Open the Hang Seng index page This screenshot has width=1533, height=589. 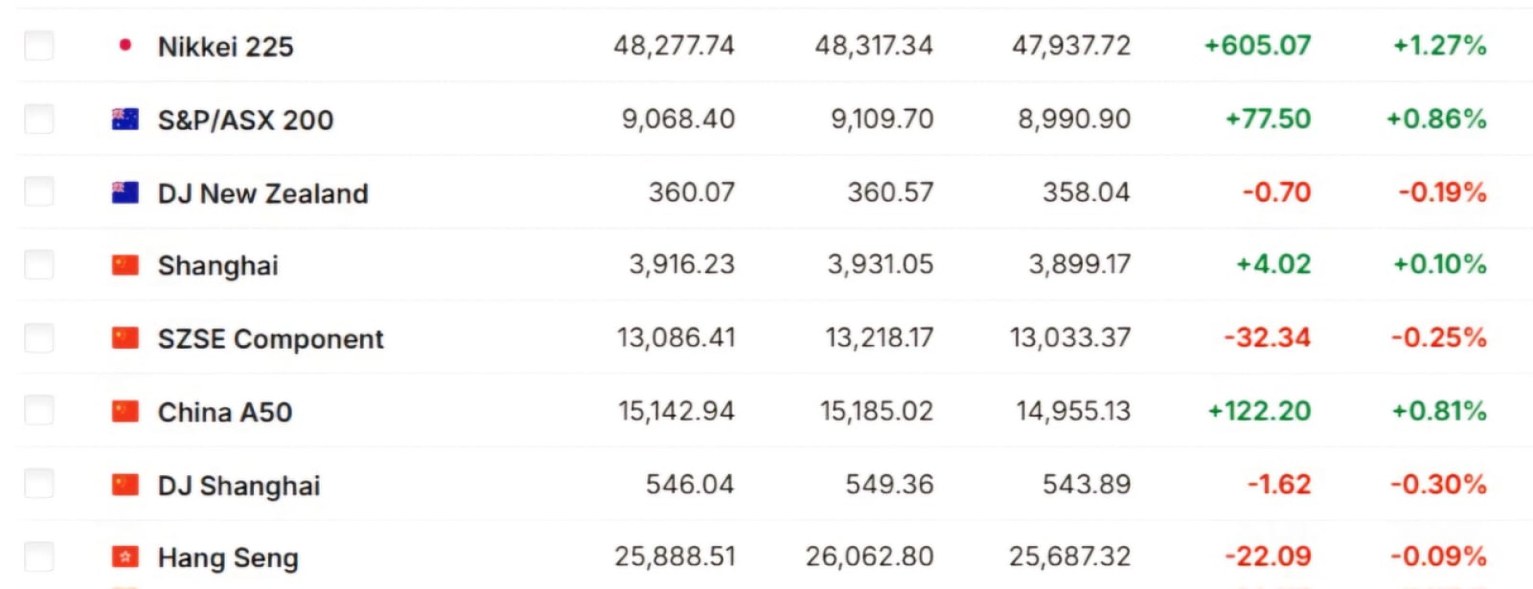[228, 558]
